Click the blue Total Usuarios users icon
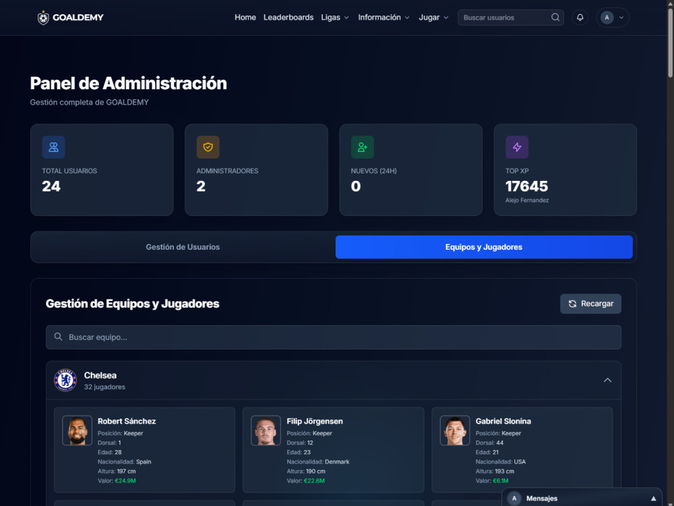 click(x=53, y=147)
